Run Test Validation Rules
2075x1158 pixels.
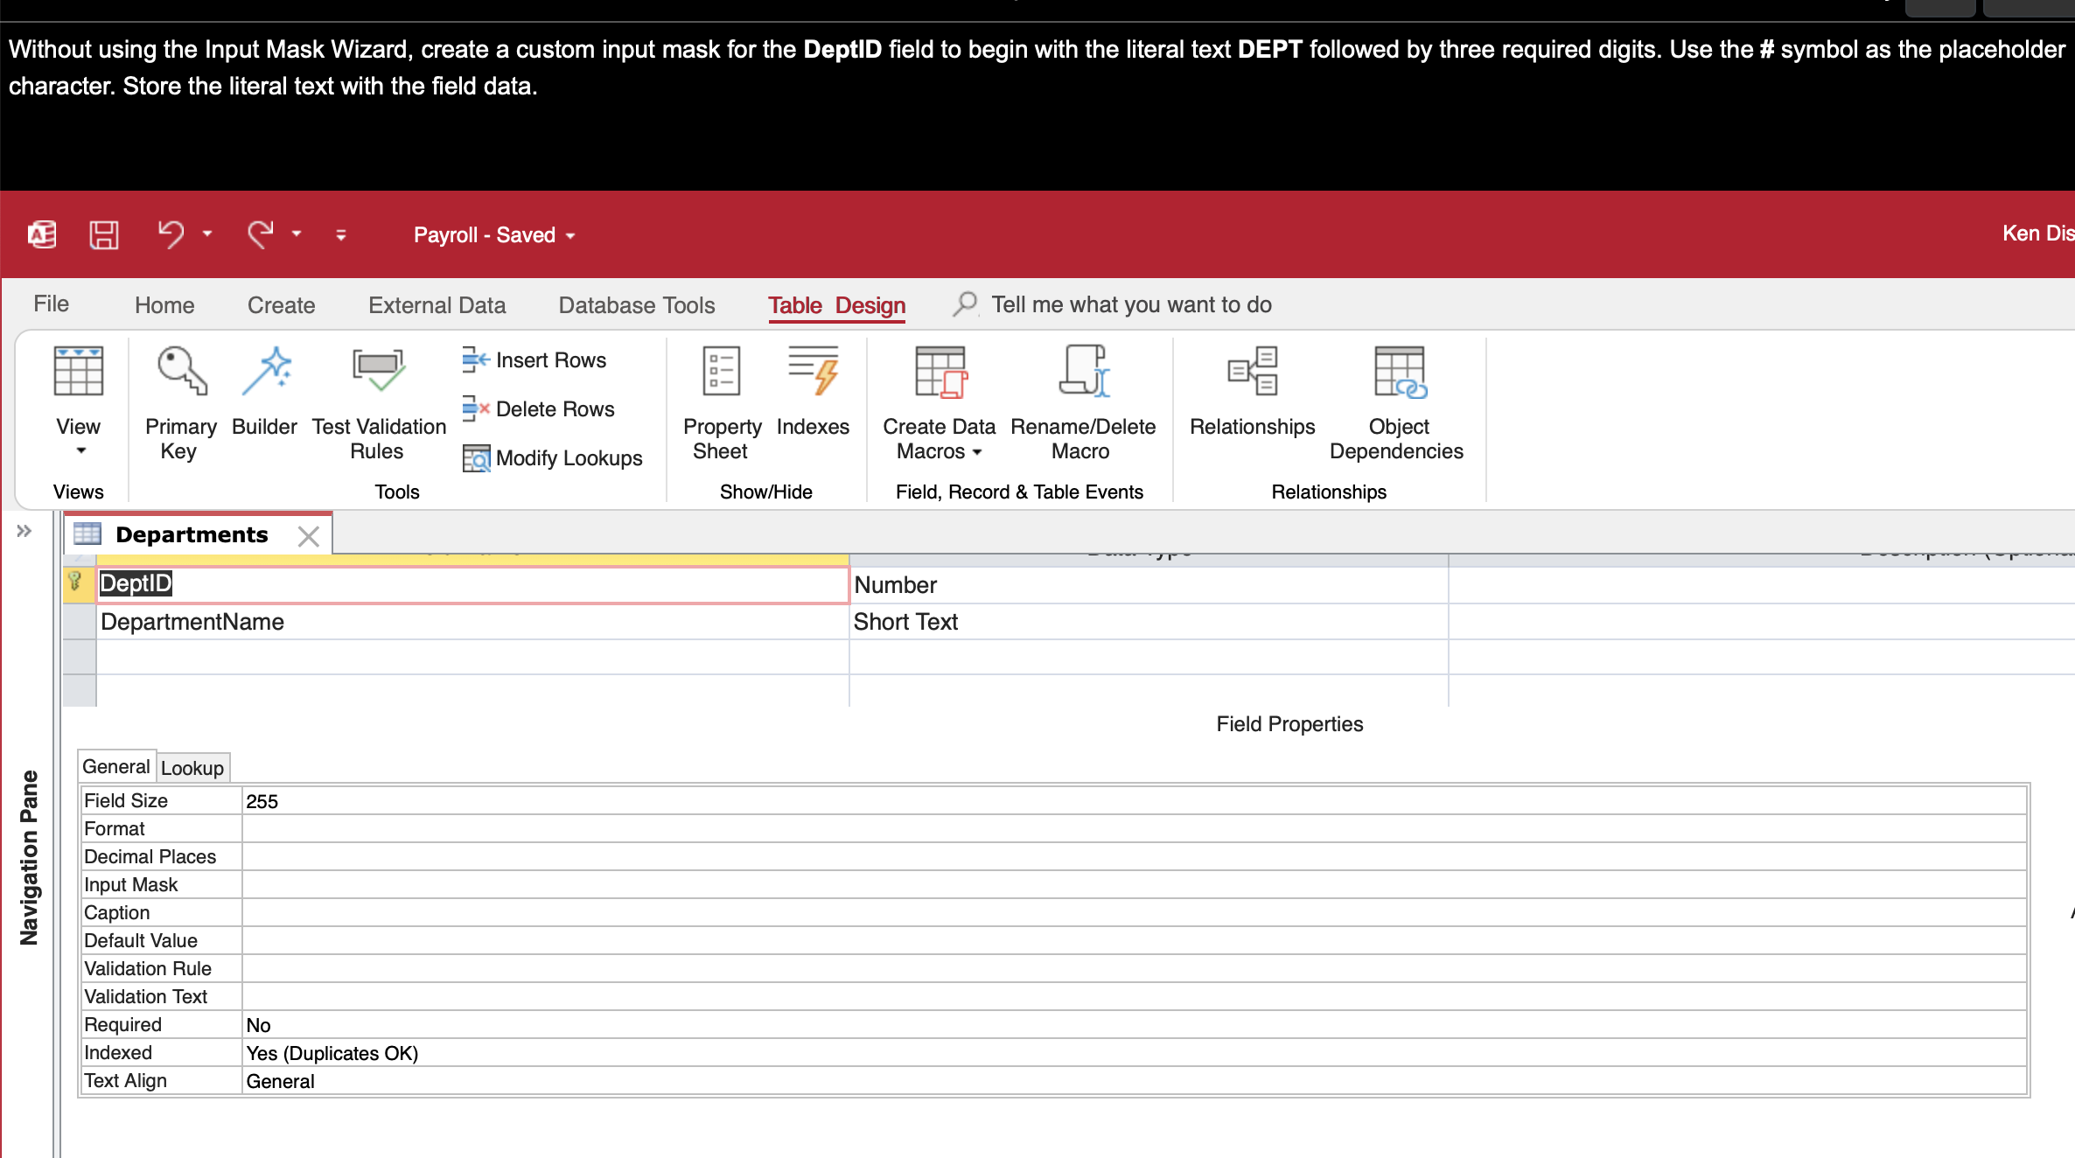click(379, 402)
